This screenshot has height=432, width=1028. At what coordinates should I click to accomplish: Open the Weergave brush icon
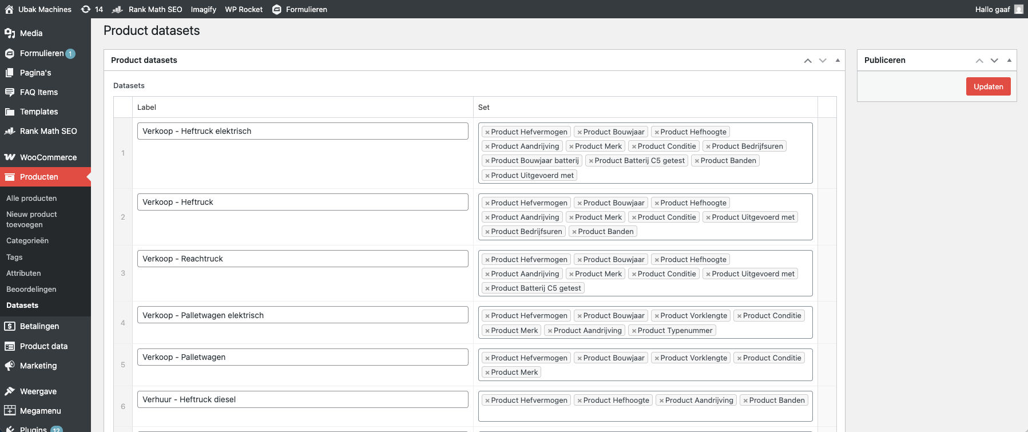(x=10, y=391)
